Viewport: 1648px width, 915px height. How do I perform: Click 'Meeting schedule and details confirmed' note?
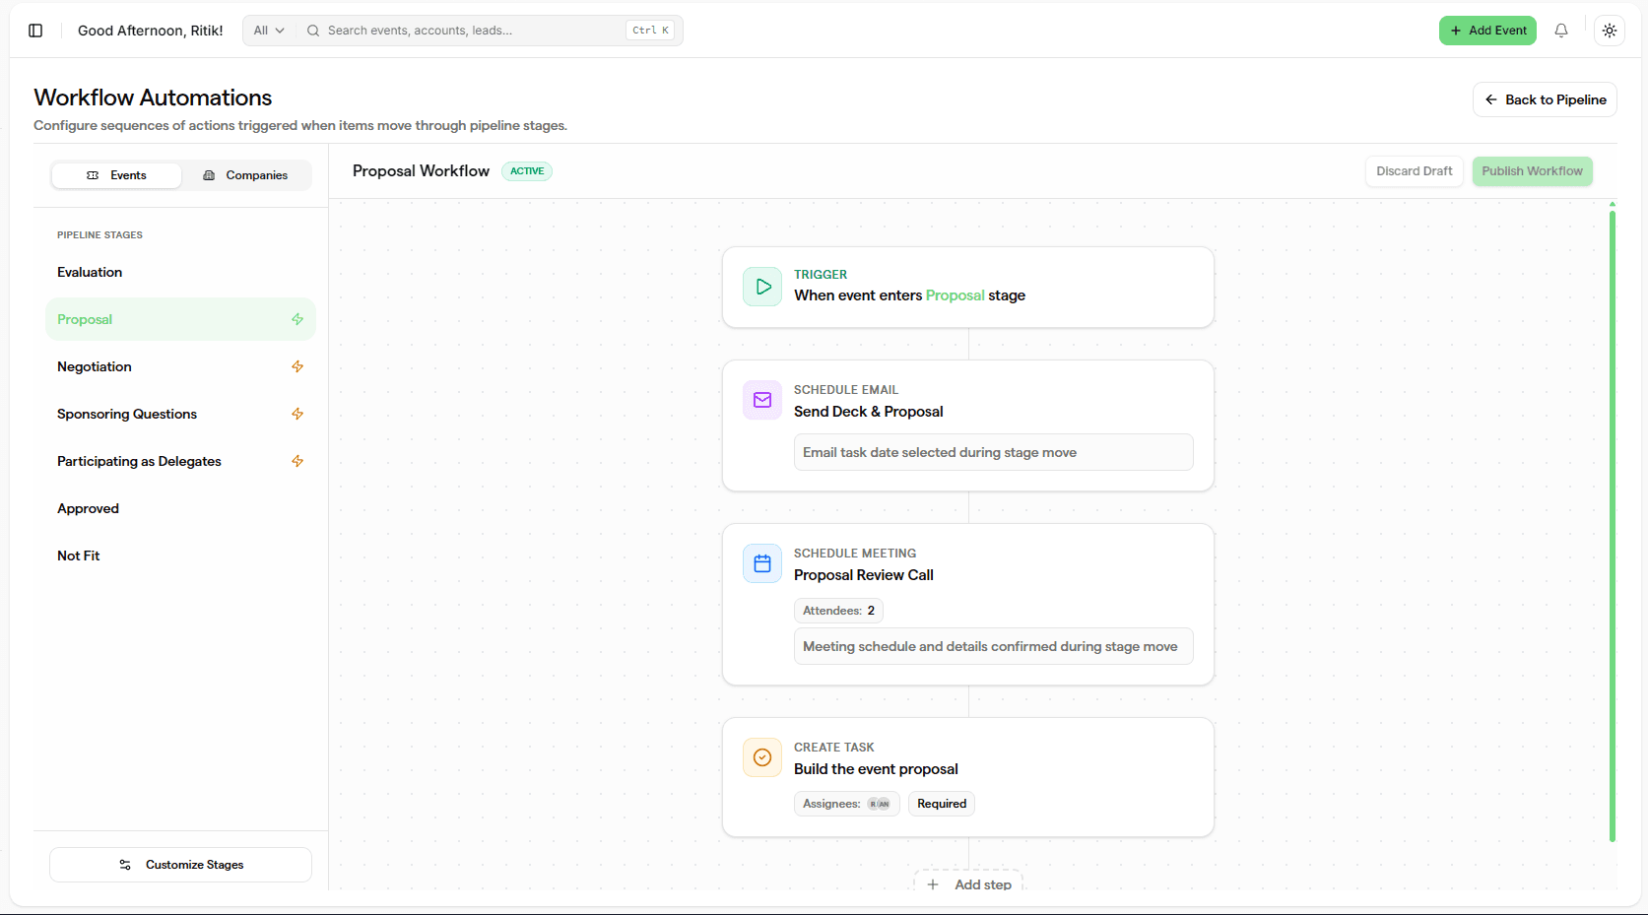[993, 646]
